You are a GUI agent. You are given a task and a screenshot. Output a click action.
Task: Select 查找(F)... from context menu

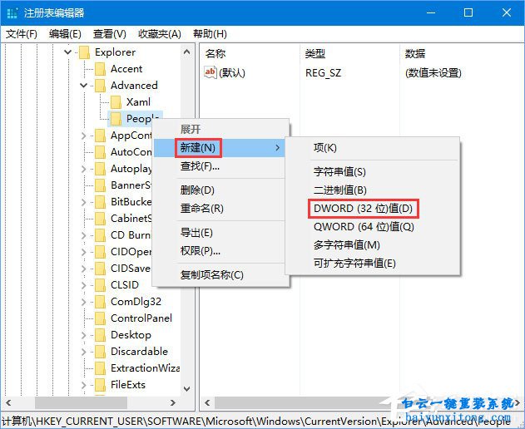tap(200, 166)
